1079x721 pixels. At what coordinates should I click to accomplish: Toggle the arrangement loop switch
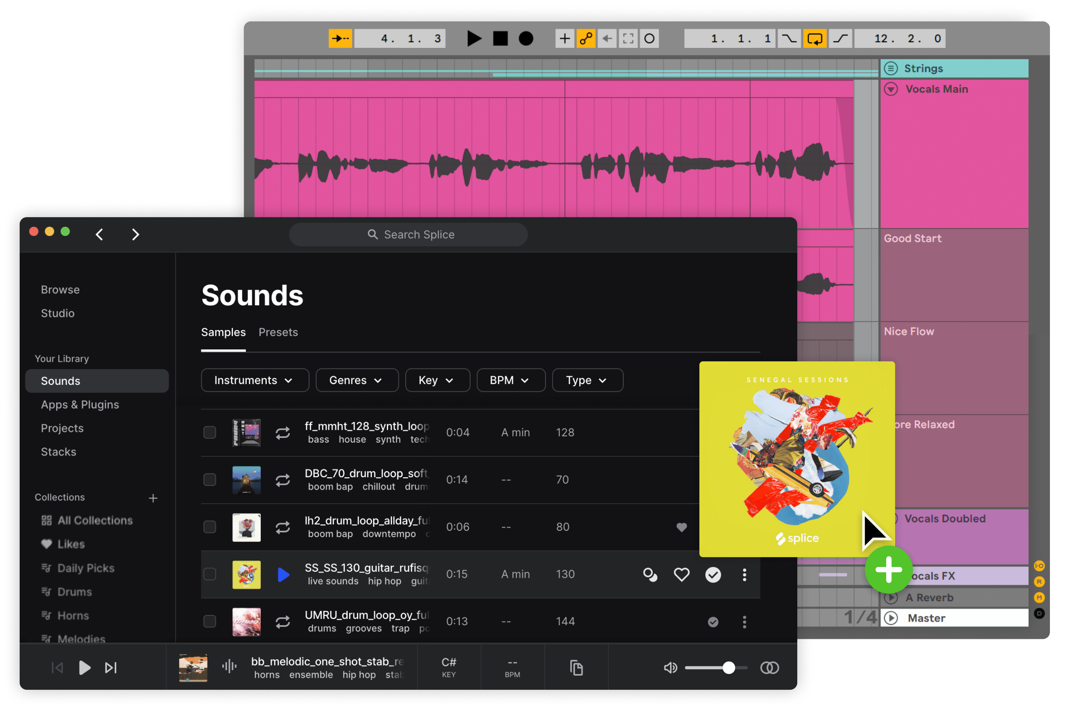coord(814,38)
